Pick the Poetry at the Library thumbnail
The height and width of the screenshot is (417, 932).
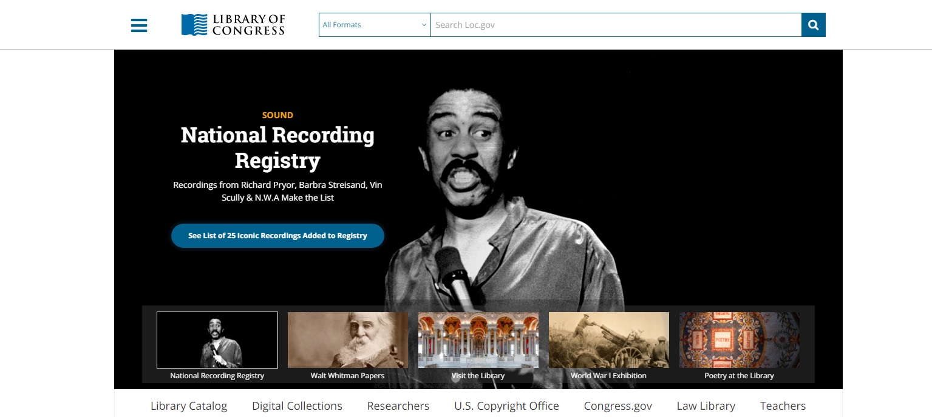739,340
